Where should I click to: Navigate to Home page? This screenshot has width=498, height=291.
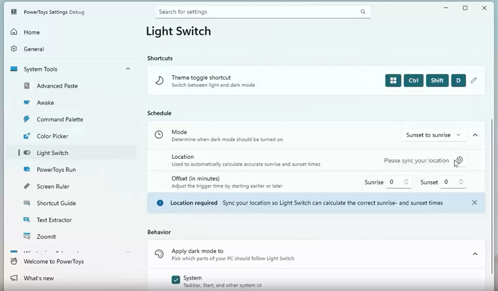coord(31,32)
